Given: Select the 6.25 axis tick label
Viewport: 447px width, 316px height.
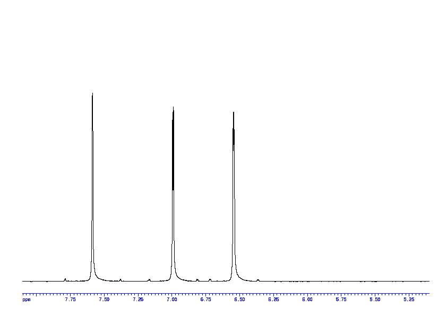Looking at the screenshot, I should click(273, 300).
